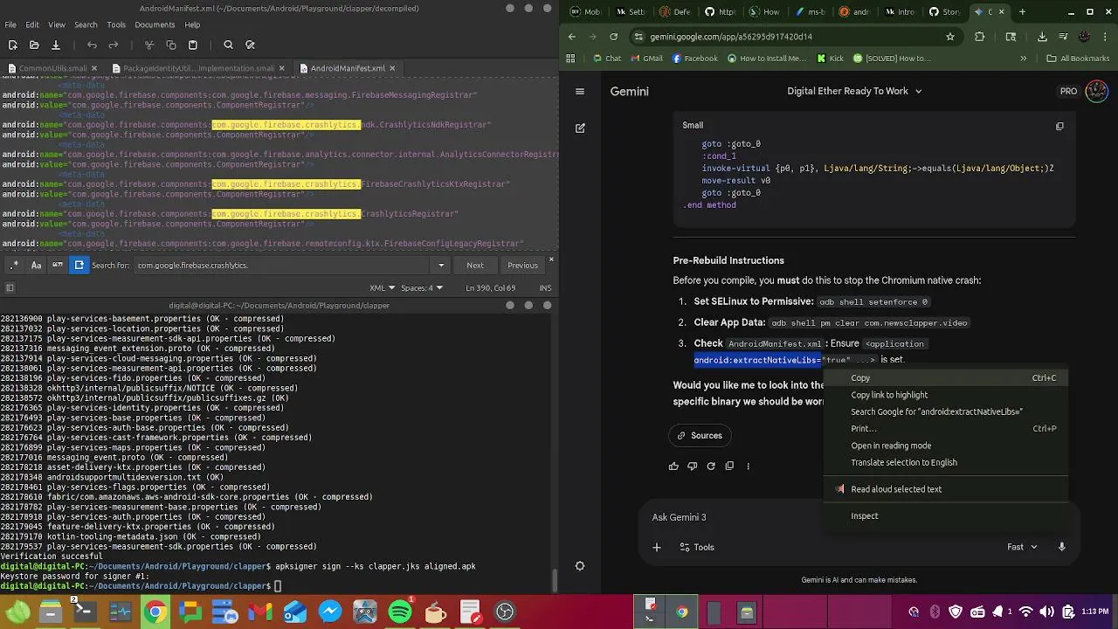This screenshot has width=1118, height=629.
Task: Regenerate the Gemini response
Action: click(x=711, y=467)
